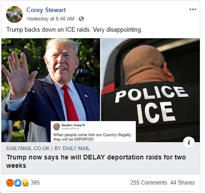205x193 pixels.
Task: Click the sad crying reaction emoji
Action: (25, 183)
